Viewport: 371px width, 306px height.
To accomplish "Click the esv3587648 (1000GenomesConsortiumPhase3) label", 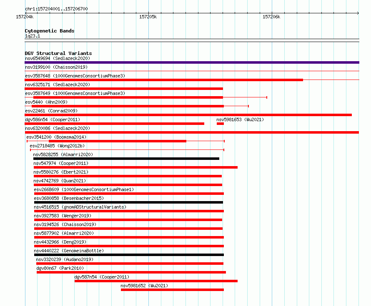I will coord(75,76).
